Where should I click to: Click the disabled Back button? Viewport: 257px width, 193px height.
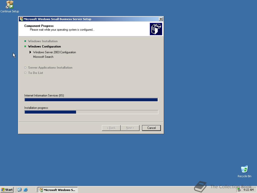(111, 128)
